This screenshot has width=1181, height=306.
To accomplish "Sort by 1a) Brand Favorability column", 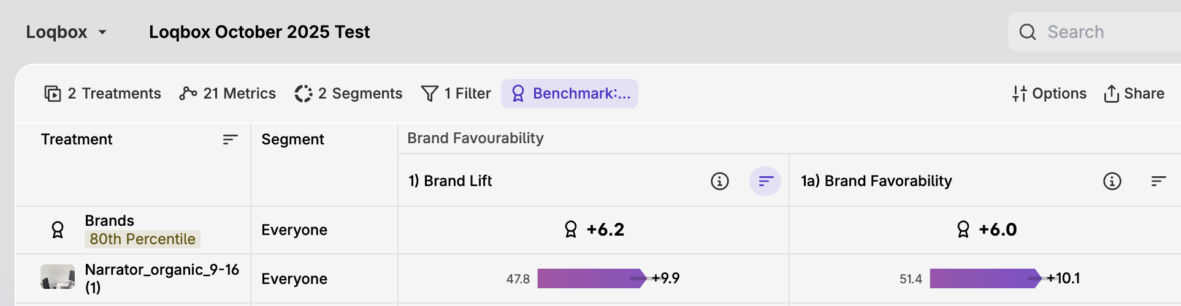I will tap(1158, 181).
